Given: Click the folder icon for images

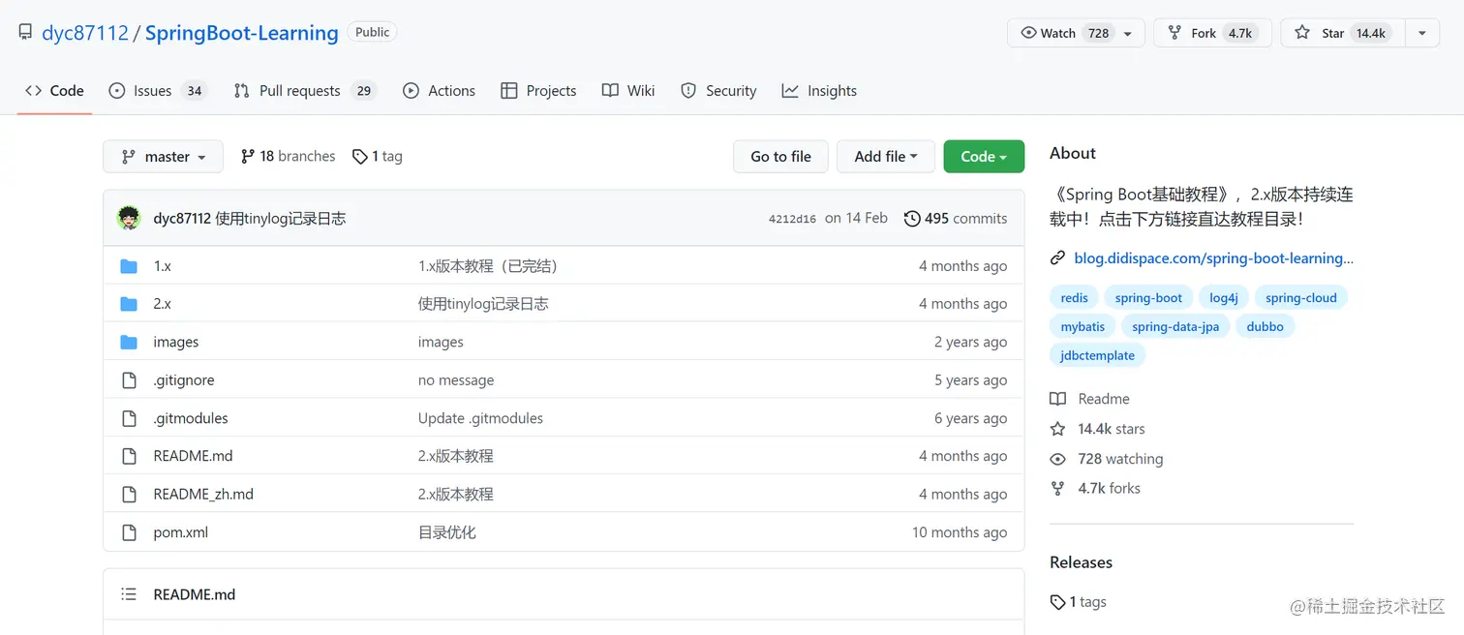Looking at the screenshot, I should click(x=129, y=342).
